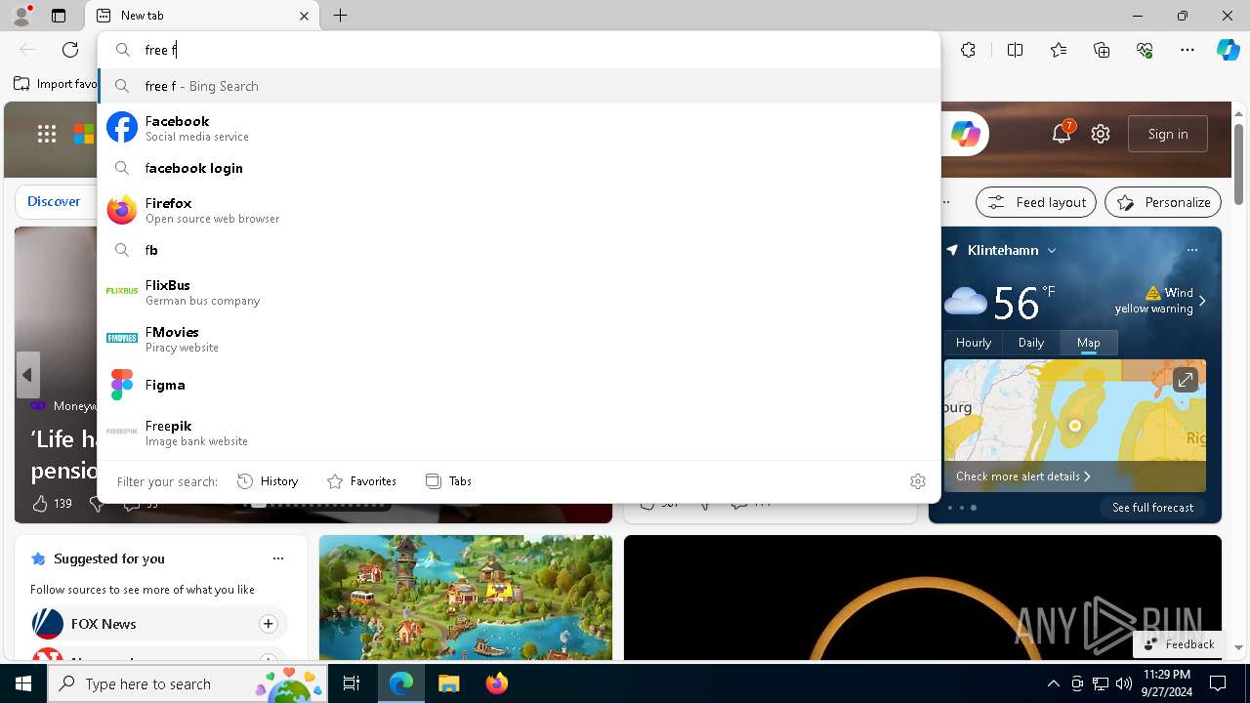
Task: Follow FOX News with plus button
Action: click(268, 623)
